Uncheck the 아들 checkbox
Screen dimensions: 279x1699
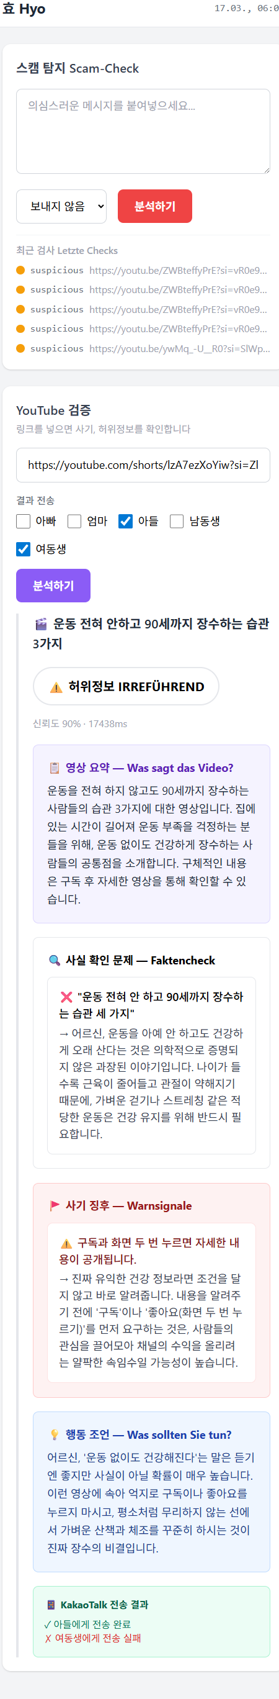coord(125,521)
